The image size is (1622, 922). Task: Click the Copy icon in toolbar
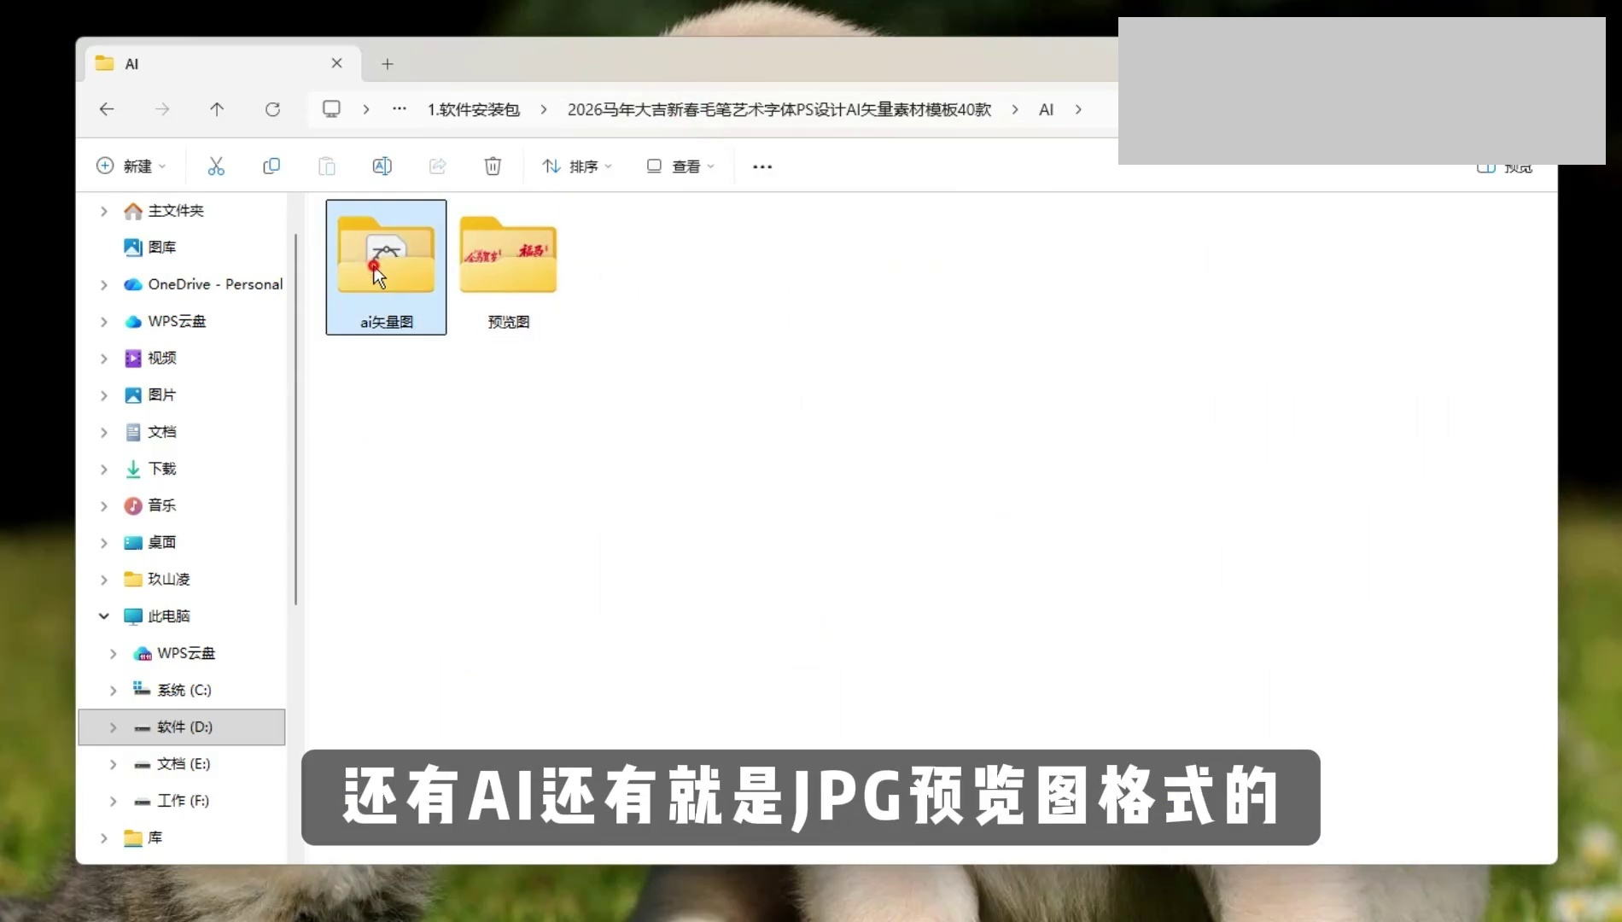point(271,166)
